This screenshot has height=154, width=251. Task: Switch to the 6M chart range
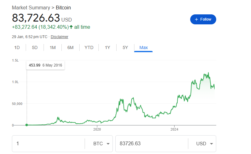pyautogui.click(x=71, y=47)
